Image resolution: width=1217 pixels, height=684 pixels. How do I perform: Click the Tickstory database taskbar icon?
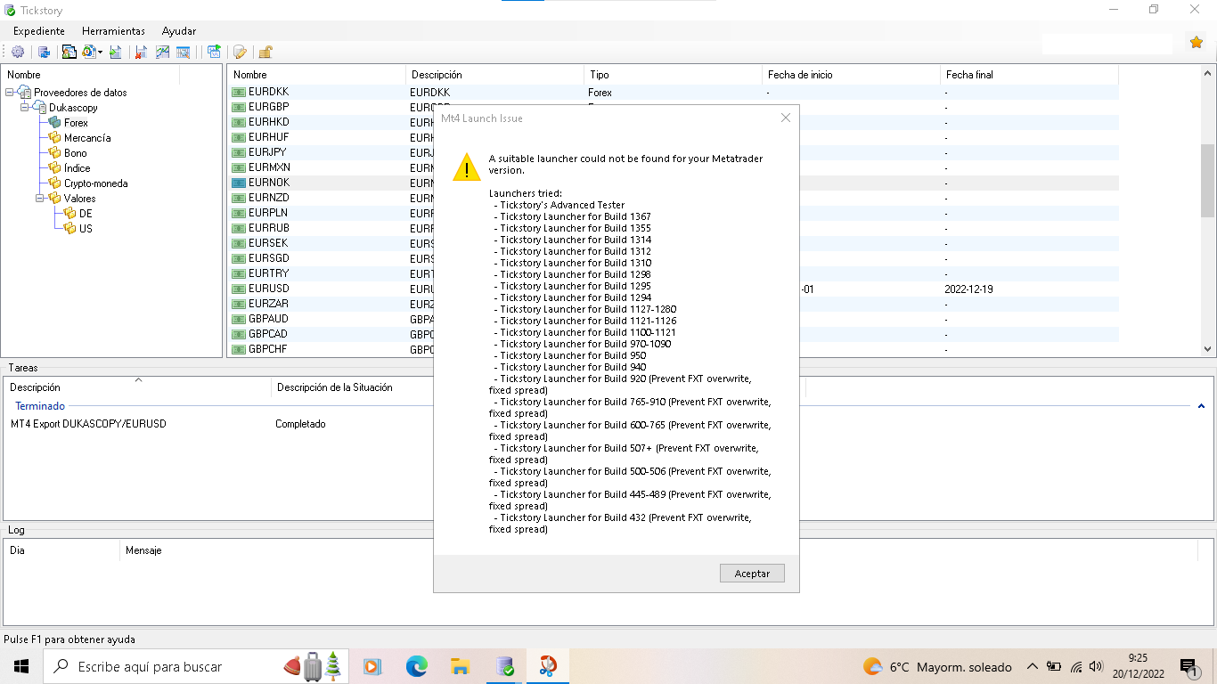[504, 666]
